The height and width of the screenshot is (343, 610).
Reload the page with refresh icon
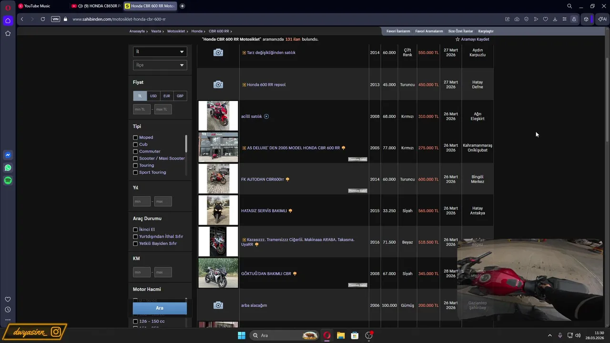[x=43, y=19]
